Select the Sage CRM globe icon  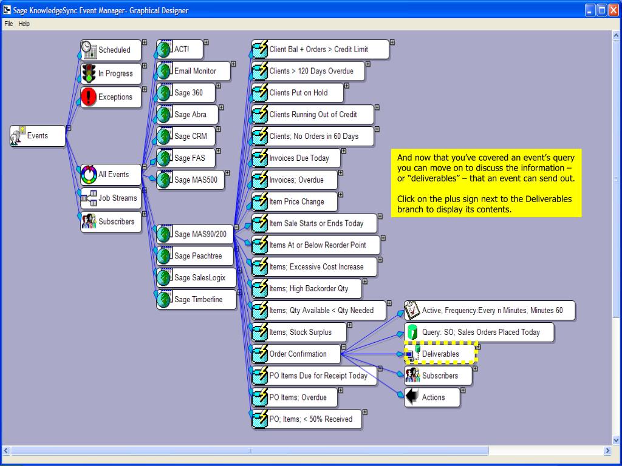[x=164, y=137]
